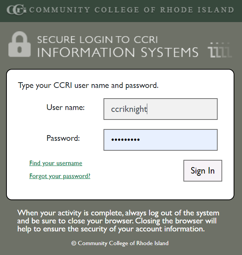242x255 pixels.
Task: Click the "User name:" label
Action: 65,108
